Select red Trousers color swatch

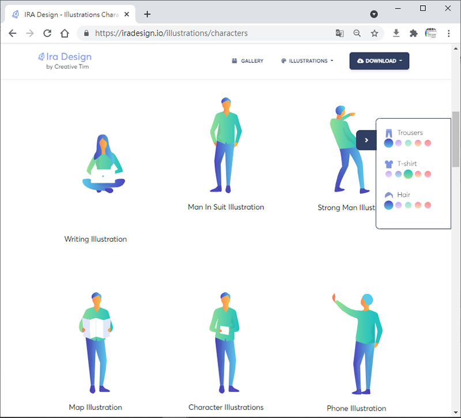point(428,143)
